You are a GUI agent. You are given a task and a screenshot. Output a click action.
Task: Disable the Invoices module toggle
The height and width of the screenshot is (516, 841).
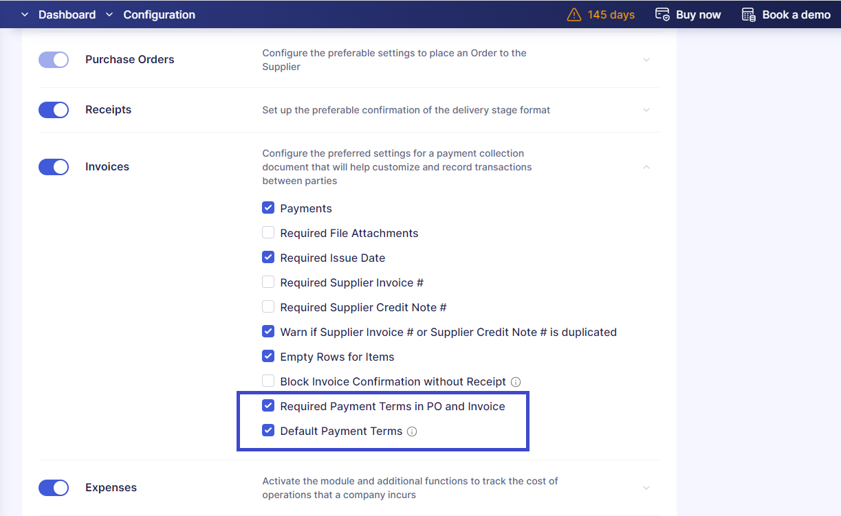point(54,166)
